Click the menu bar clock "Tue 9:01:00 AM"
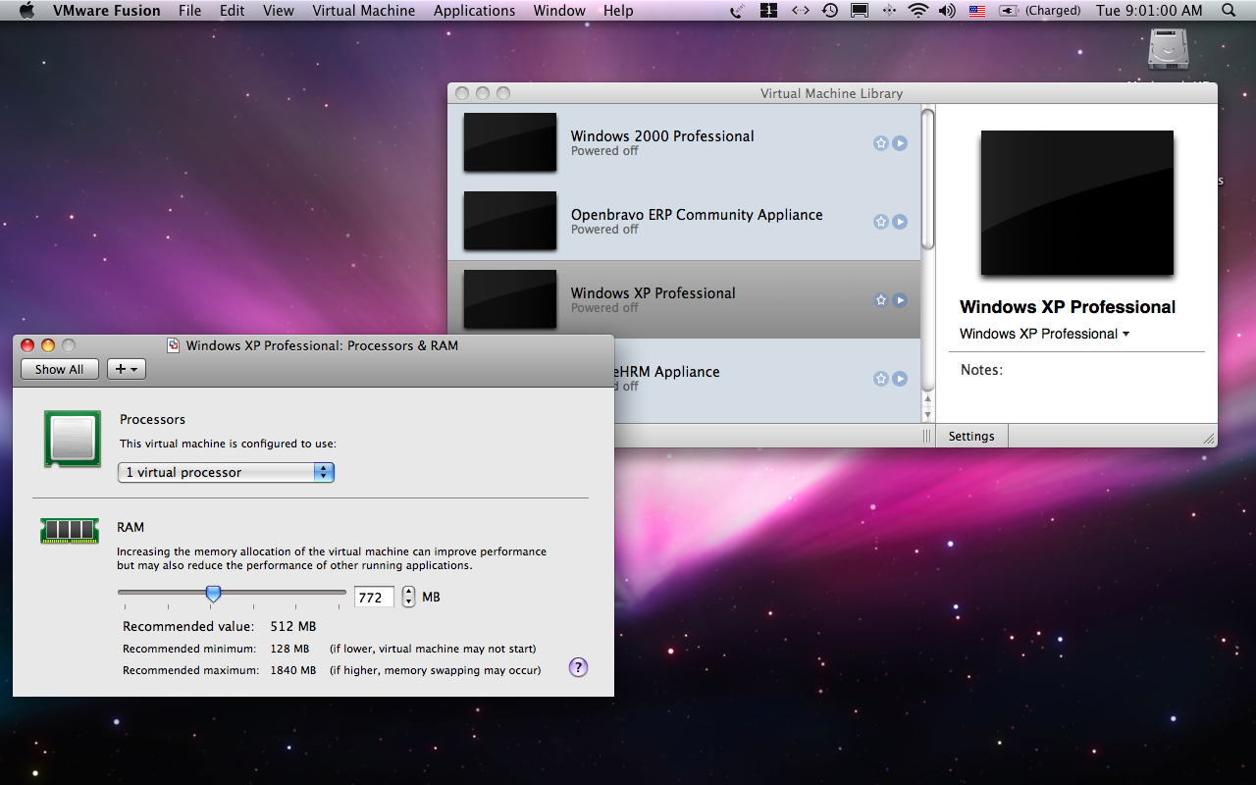 (x=1149, y=11)
